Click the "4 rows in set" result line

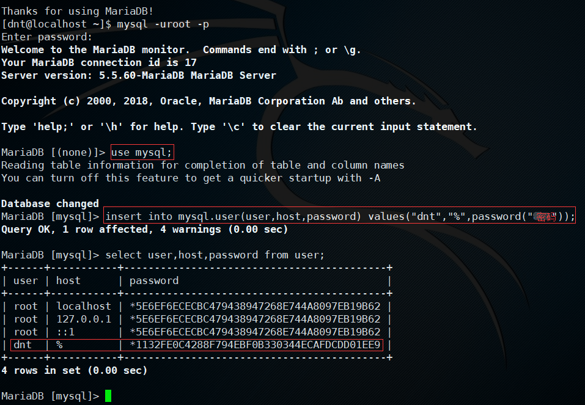click(75, 370)
